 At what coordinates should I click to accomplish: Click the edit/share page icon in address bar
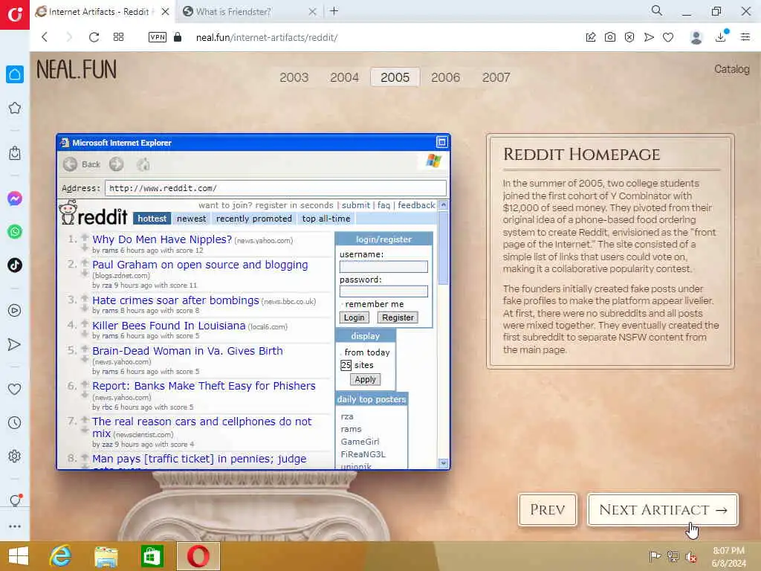[x=591, y=37]
